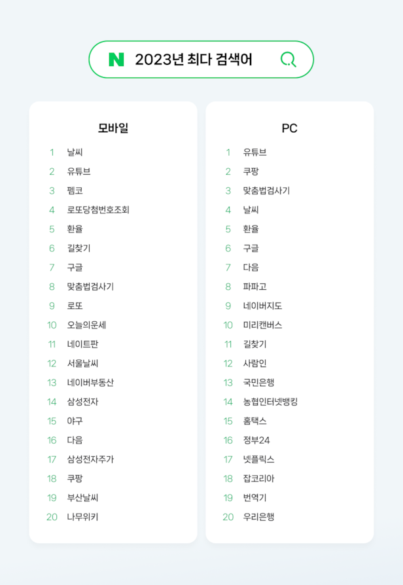The width and height of the screenshot is (403, 585).
Task: Open 펨코 in the mobile list
Action: pos(75,191)
